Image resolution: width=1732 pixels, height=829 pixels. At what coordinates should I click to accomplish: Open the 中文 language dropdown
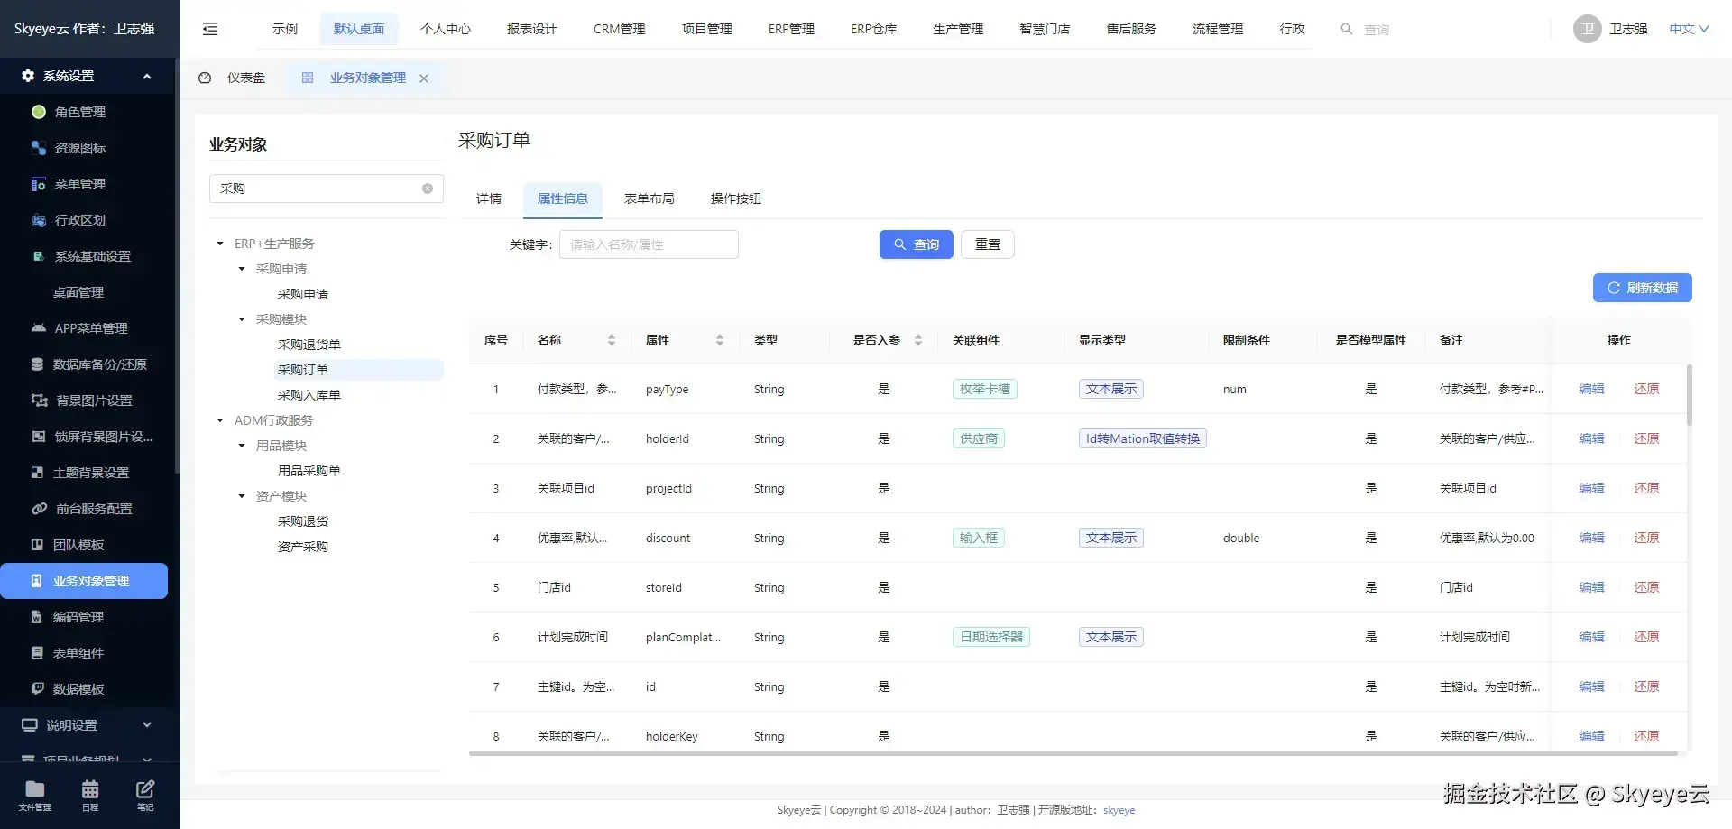1689,29
